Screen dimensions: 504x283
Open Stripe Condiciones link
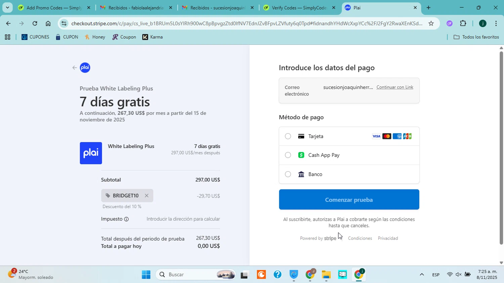pyautogui.click(x=360, y=238)
